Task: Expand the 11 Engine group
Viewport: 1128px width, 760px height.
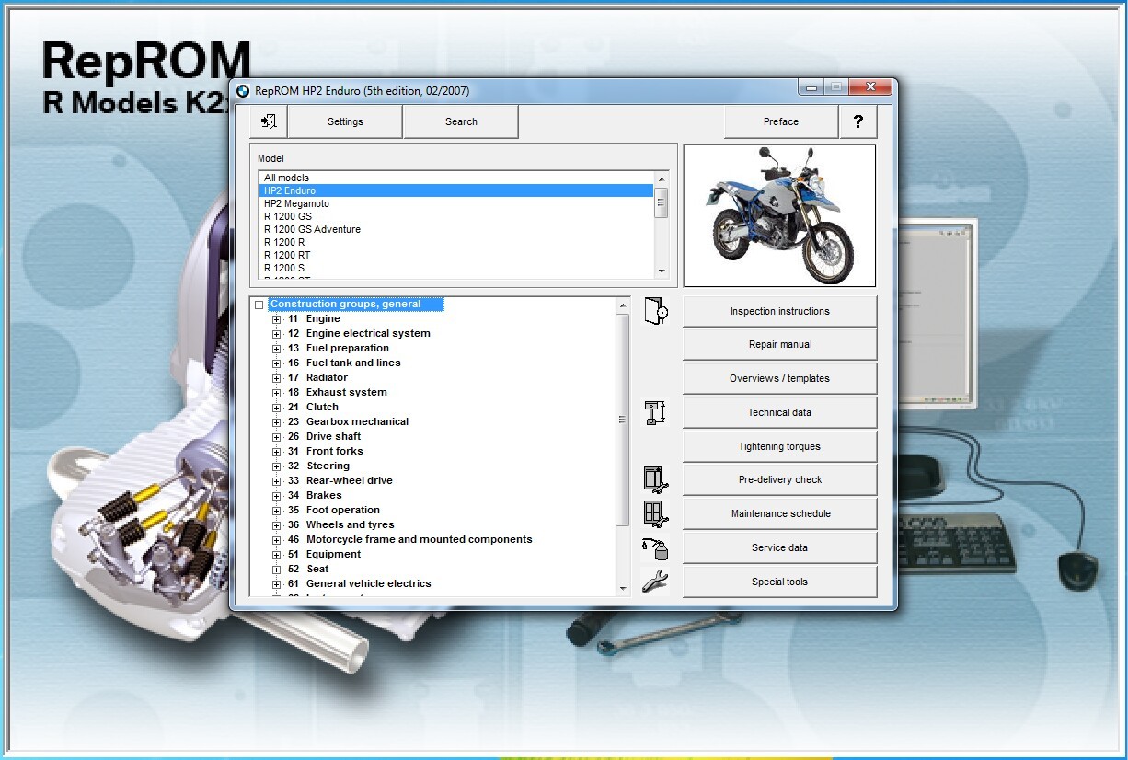Action: coord(276,319)
